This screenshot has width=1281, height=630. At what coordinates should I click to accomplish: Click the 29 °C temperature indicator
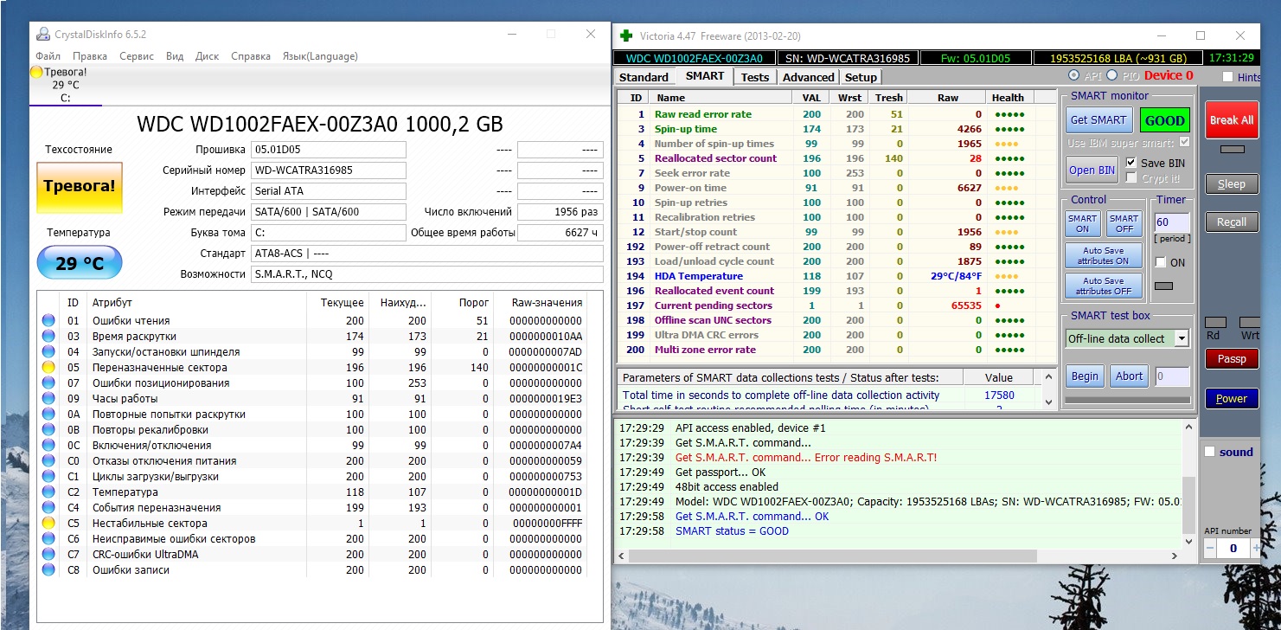coord(79,263)
